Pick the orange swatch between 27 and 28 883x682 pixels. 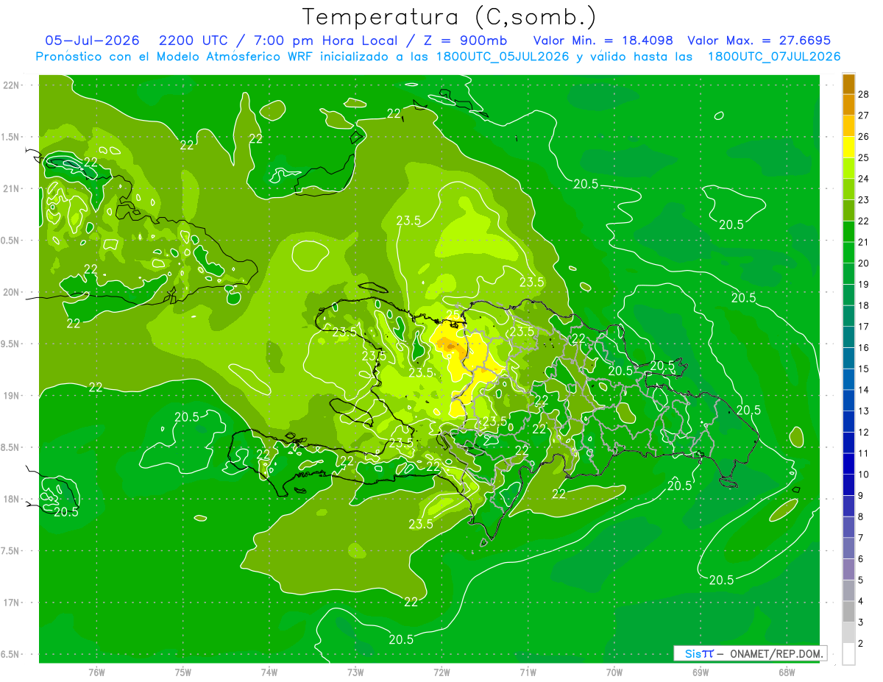848,104
